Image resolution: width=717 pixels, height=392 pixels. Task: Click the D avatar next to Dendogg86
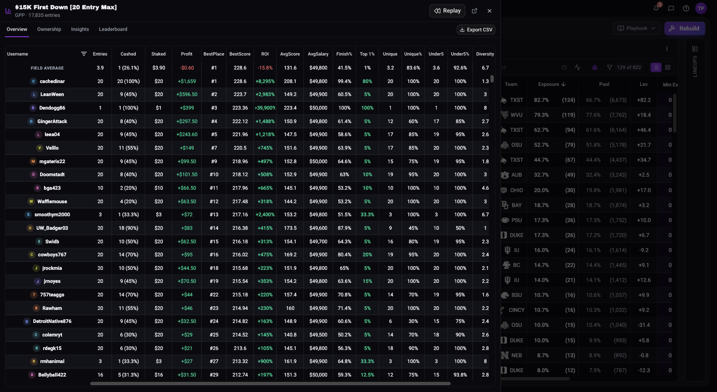[33, 108]
